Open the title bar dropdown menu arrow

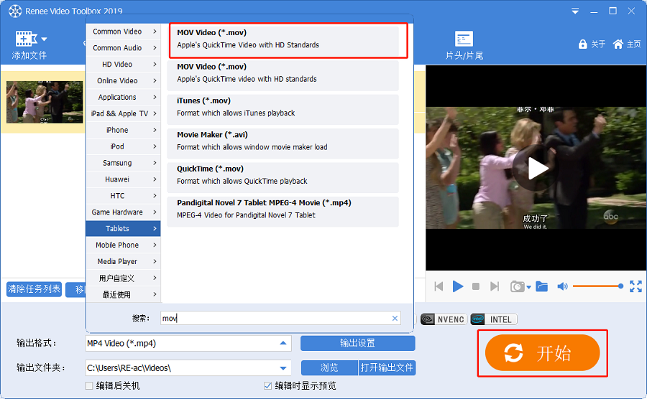(575, 11)
